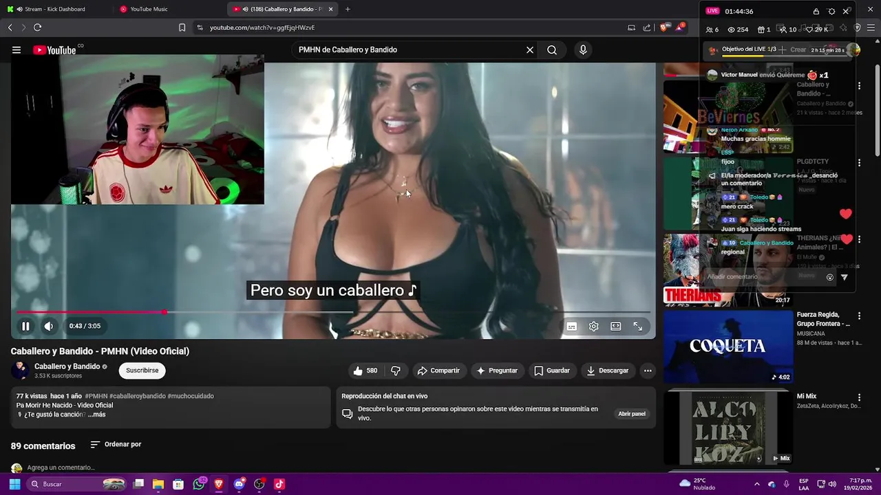This screenshot has height=495, width=881.
Task: Open TikTok Live Studio from taskbar
Action: point(279,484)
